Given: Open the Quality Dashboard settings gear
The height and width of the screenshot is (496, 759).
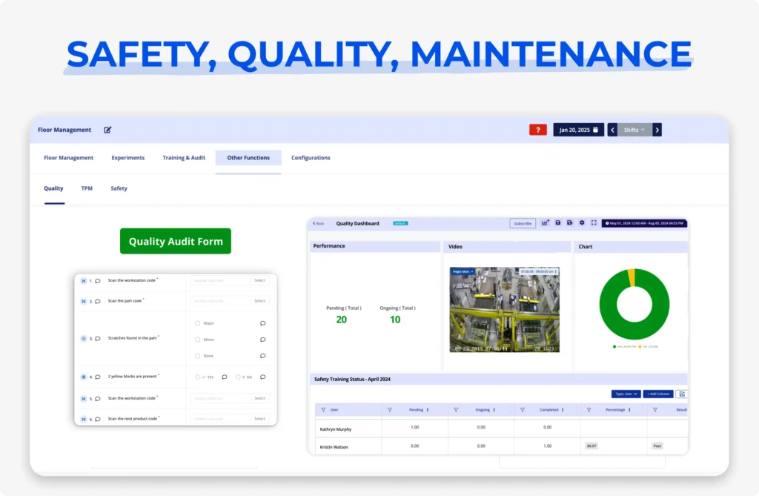Looking at the screenshot, I should click(582, 223).
